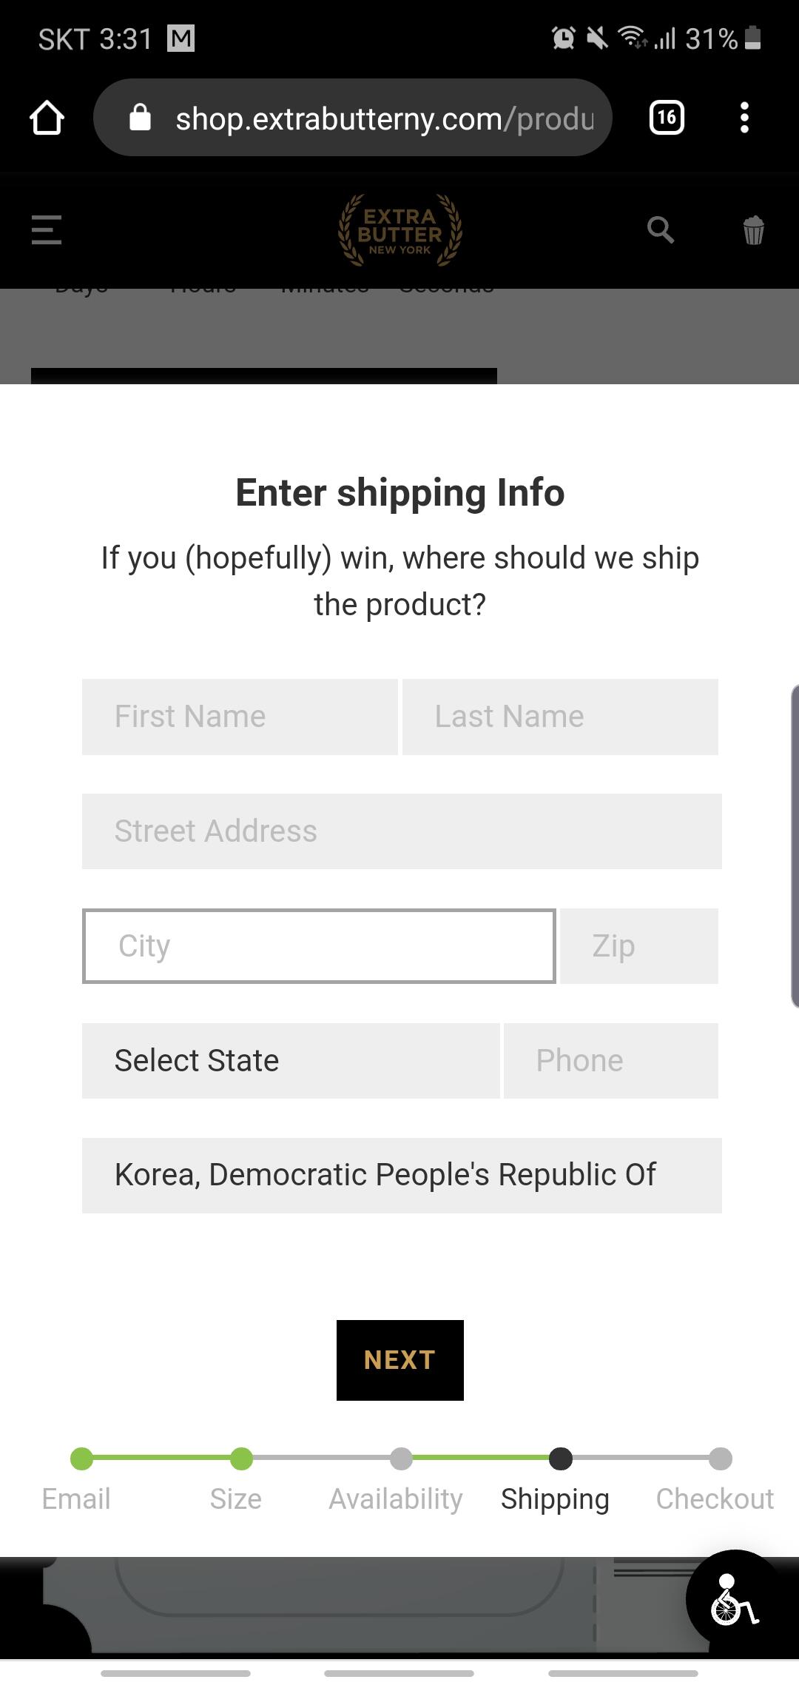Focus the Last Name field

pyautogui.click(x=560, y=717)
